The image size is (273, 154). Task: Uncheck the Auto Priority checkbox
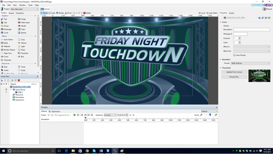tap(234, 55)
